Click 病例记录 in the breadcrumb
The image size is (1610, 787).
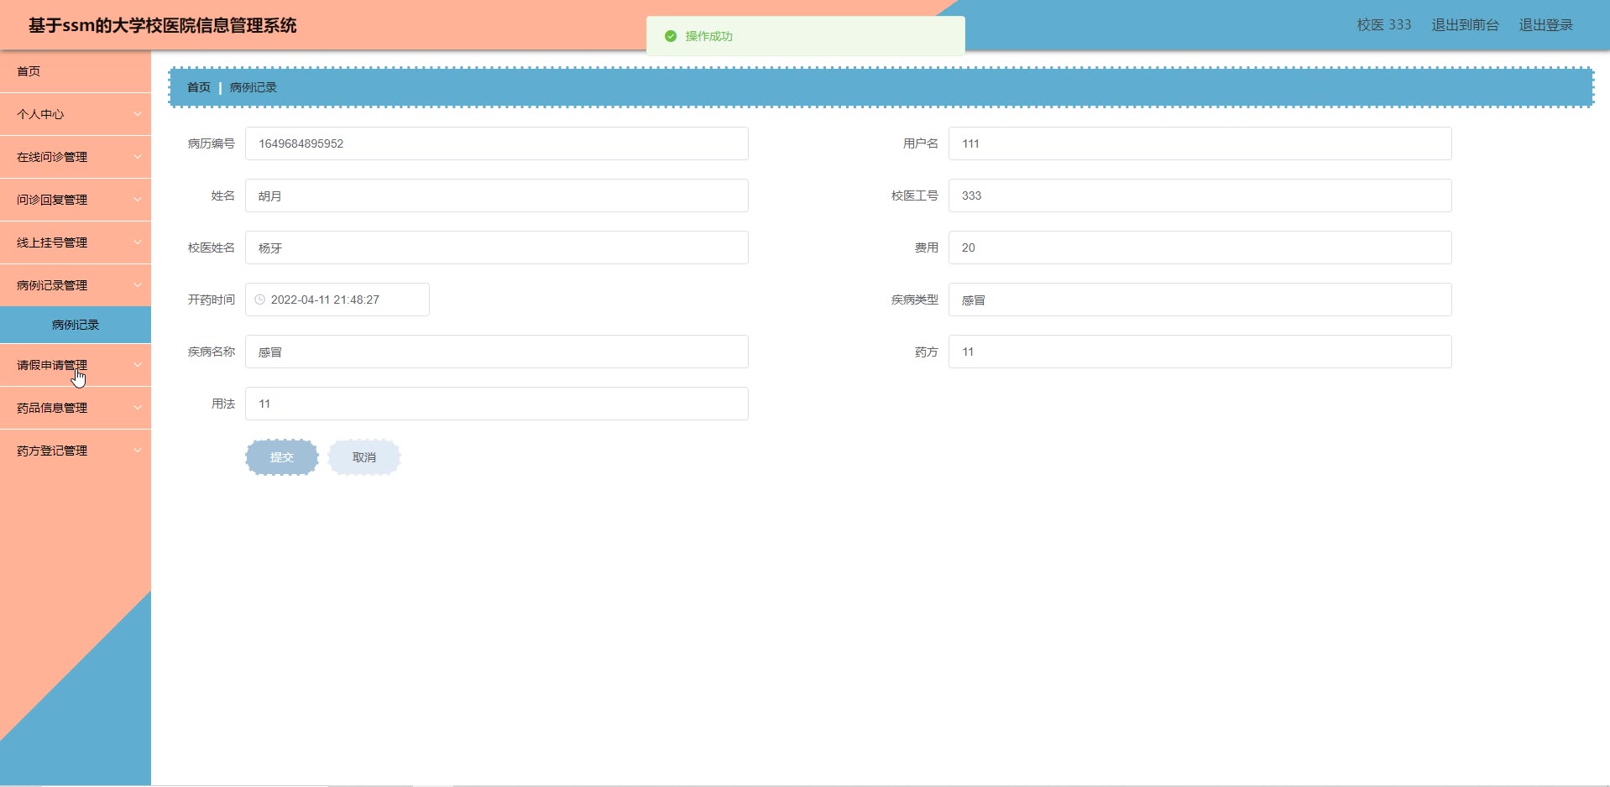click(254, 87)
